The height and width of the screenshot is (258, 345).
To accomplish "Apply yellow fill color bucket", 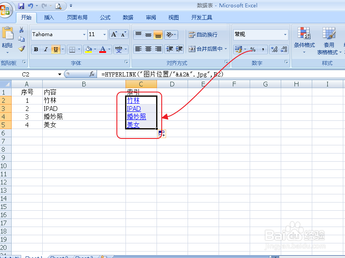I will click(x=88, y=49).
